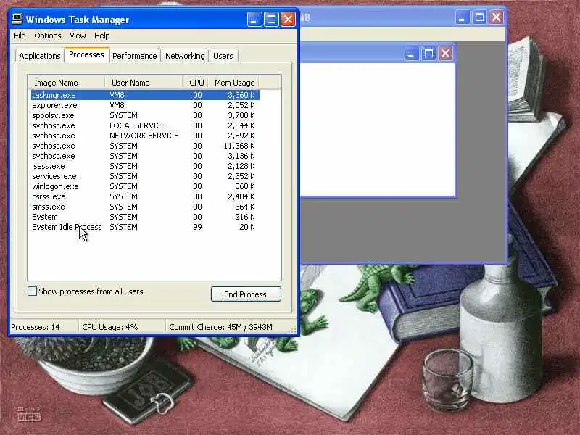Enable Show processes from all users
Screen dimensions: 580x435
click(x=32, y=291)
